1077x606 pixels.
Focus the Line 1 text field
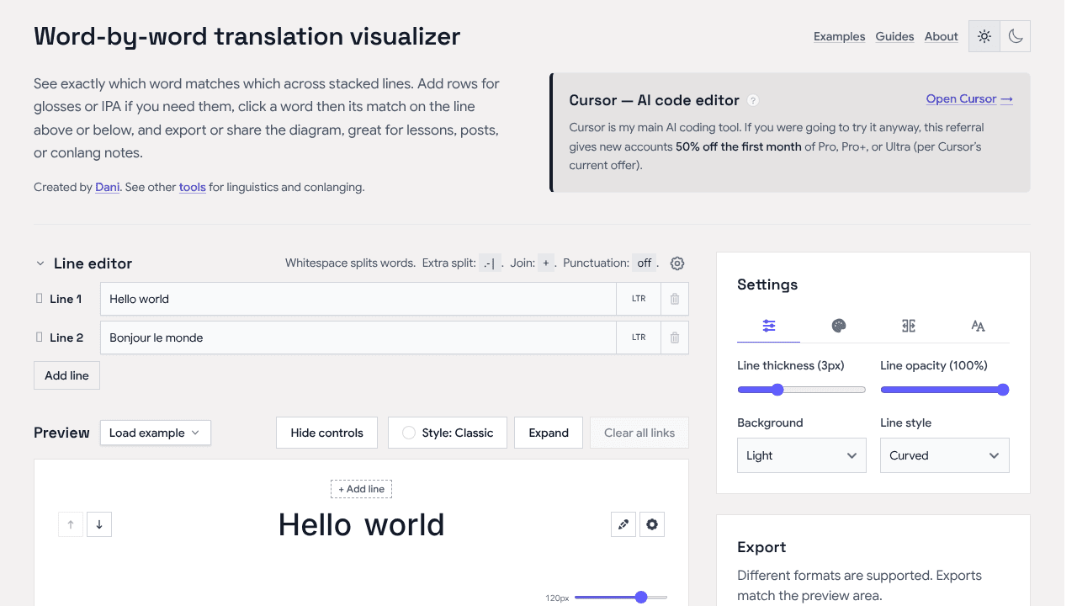point(358,299)
